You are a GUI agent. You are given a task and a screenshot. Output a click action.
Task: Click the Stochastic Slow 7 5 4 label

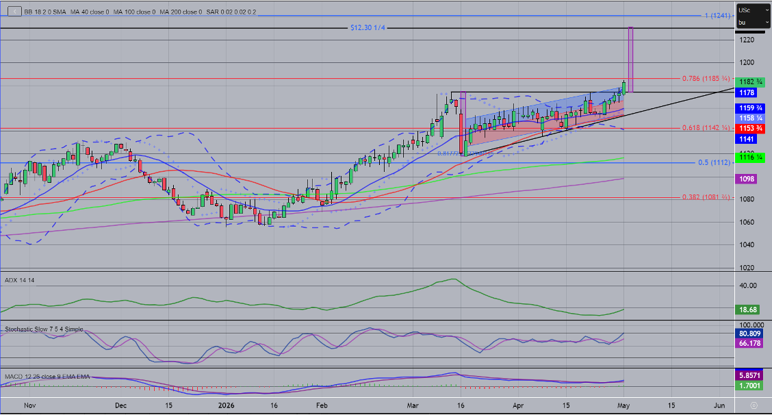point(44,329)
